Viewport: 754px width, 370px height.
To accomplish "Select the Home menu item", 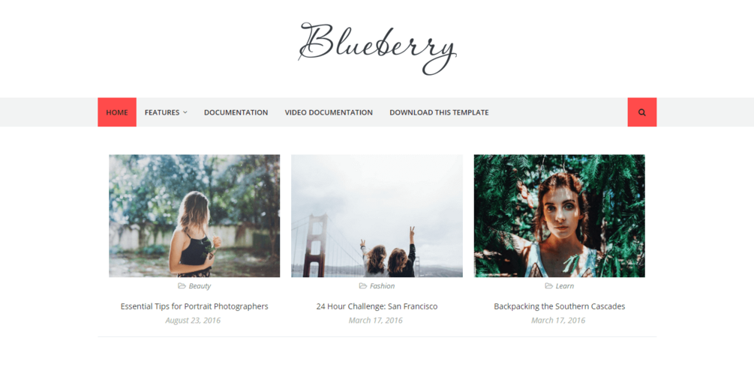I will coord(117,112).
